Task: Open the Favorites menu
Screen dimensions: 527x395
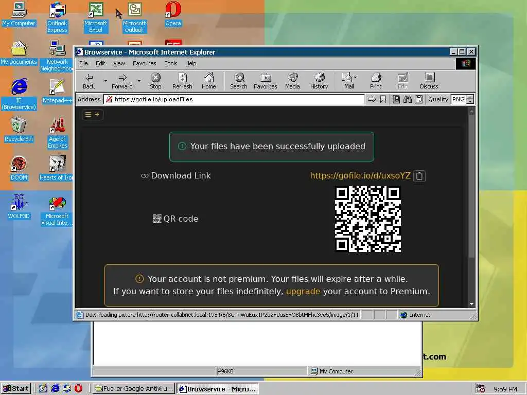Action: tap(144, 63)
